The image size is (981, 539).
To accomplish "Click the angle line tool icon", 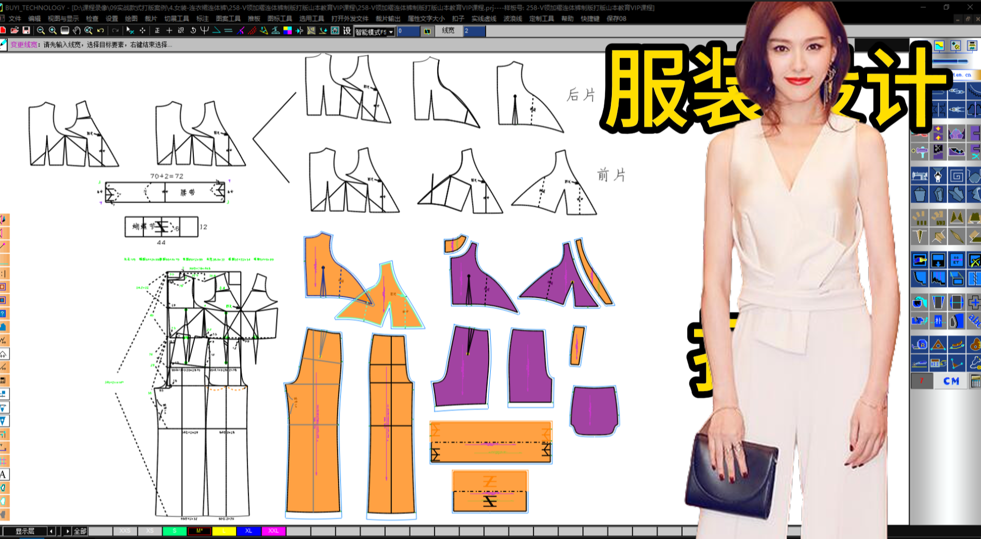I will pyautogui.click(x=217, y=31).
